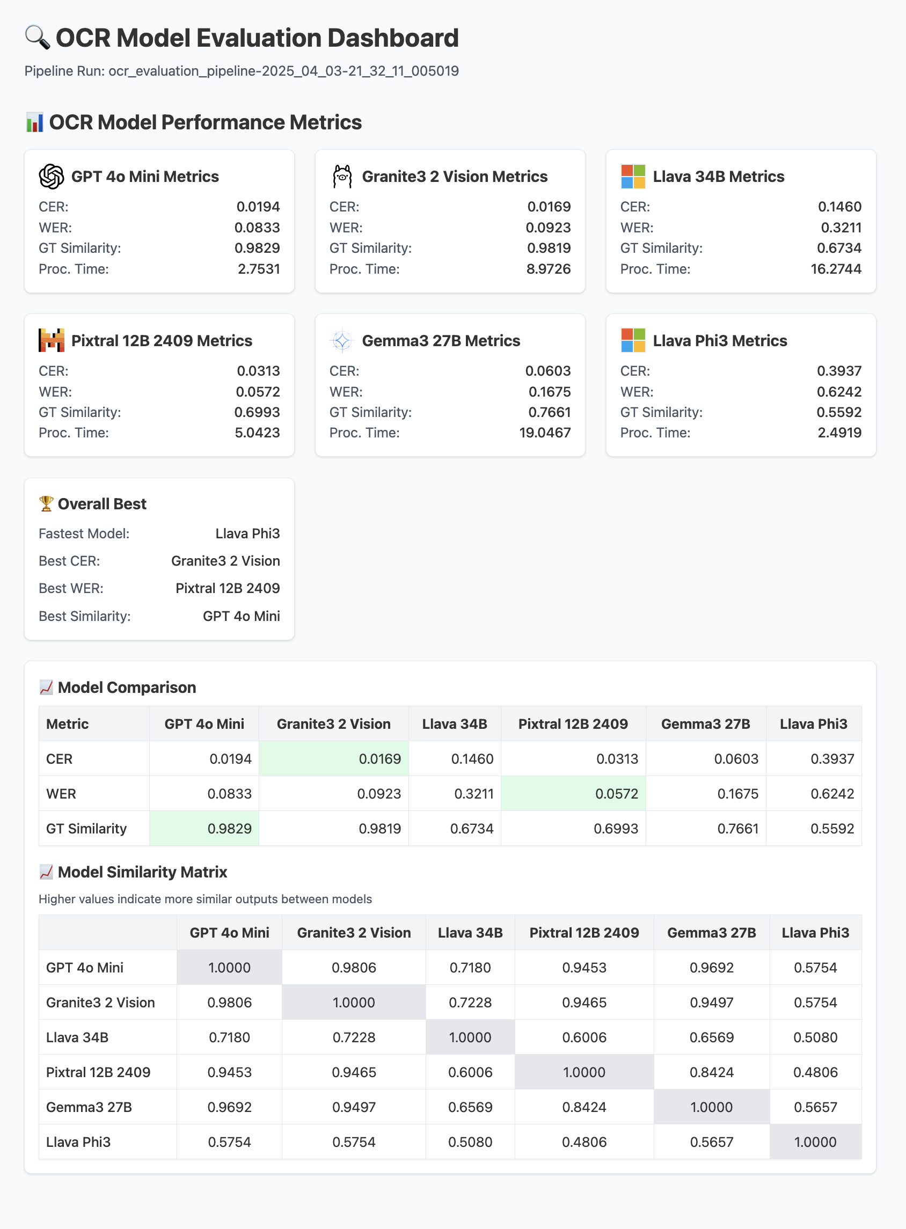Click the Microsoft logo on Llava 34B card

pos(632,177)
